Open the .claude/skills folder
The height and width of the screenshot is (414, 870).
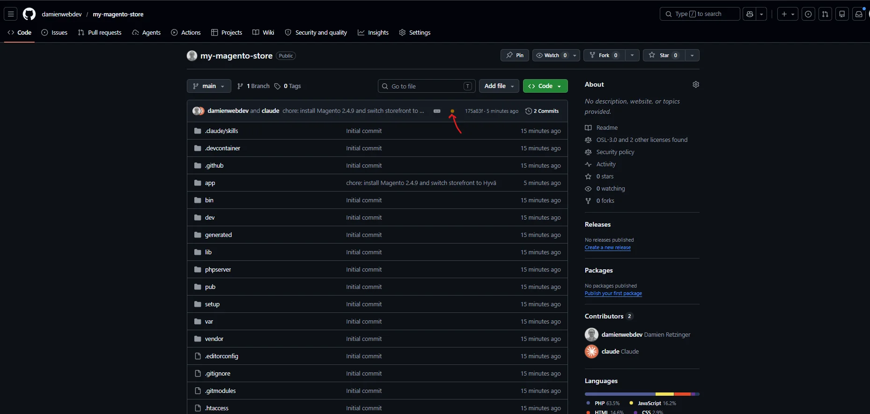pyautogui.click(x=221, y=131)
